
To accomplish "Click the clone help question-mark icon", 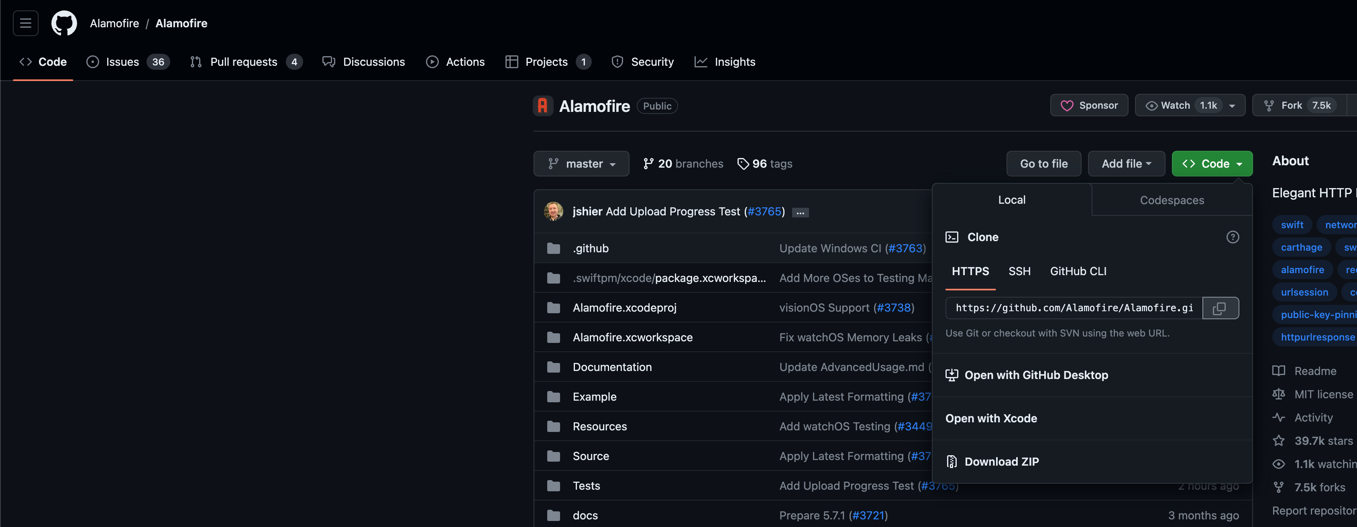I will click(x=1232, y=237).
